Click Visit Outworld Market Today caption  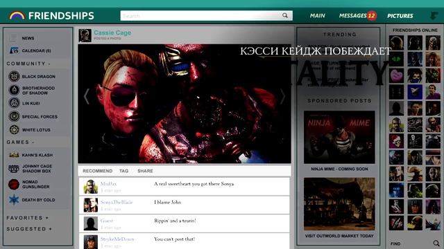click(x=339, y=236)
